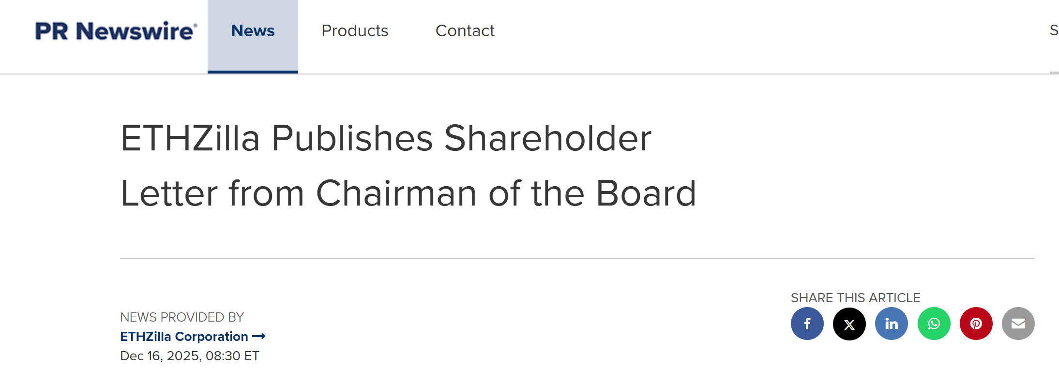Click the "Board" word in the headline
Screen dimensions: 1059x383
646,193
